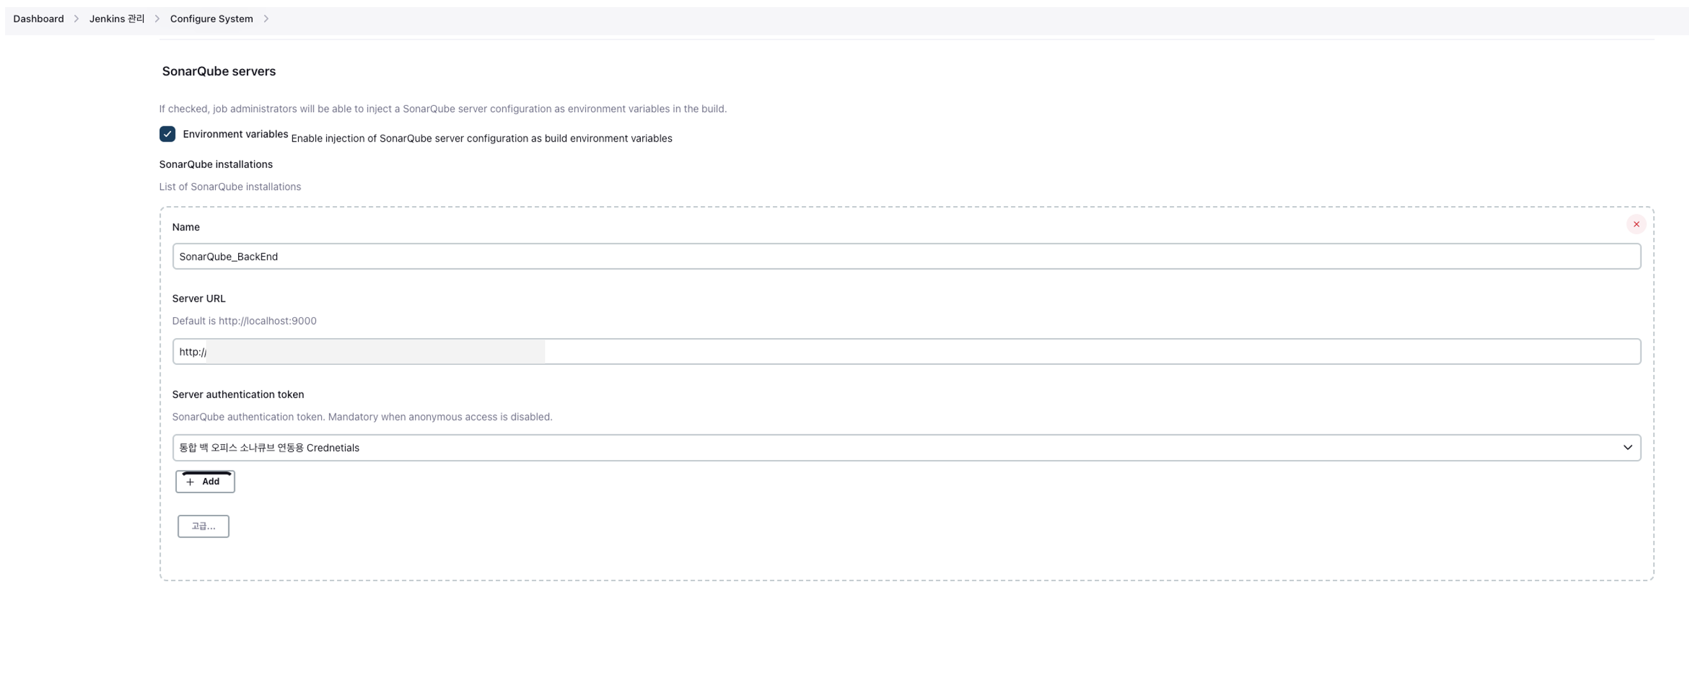Viewport: 1689px width, 698px height.
Task: Click the Enable injection of SonarQube description
Action: [481, 138]
